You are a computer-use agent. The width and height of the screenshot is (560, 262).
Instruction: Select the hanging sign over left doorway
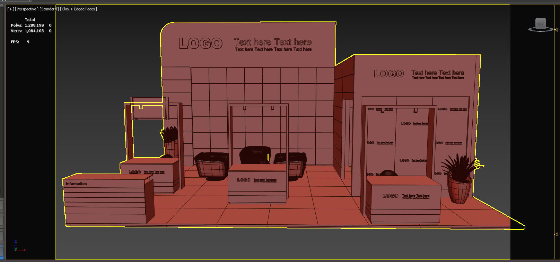click(x=149, y=108)
